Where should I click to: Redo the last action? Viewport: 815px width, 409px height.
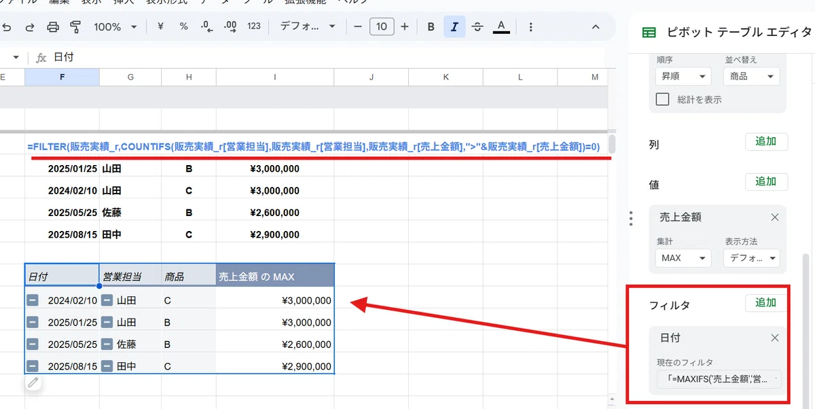pos(30,26)
